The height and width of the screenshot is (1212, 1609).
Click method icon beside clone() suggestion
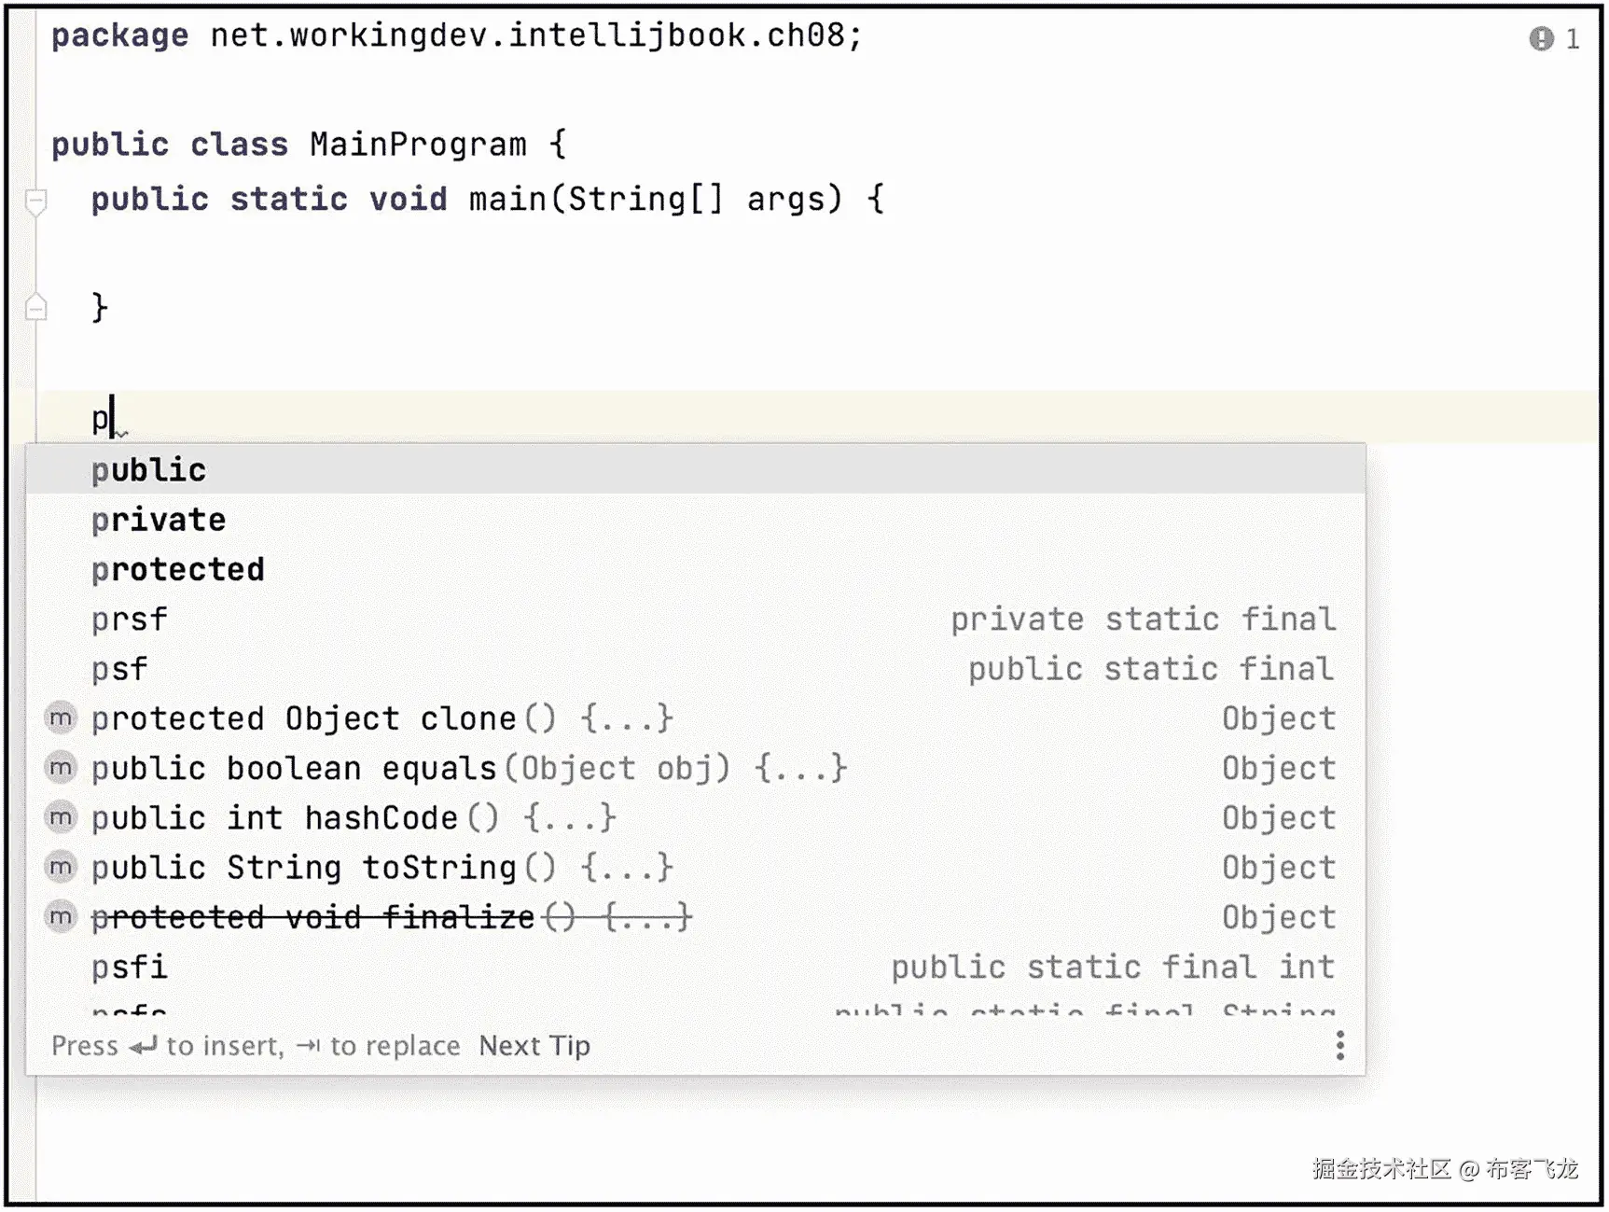point(61,717)
